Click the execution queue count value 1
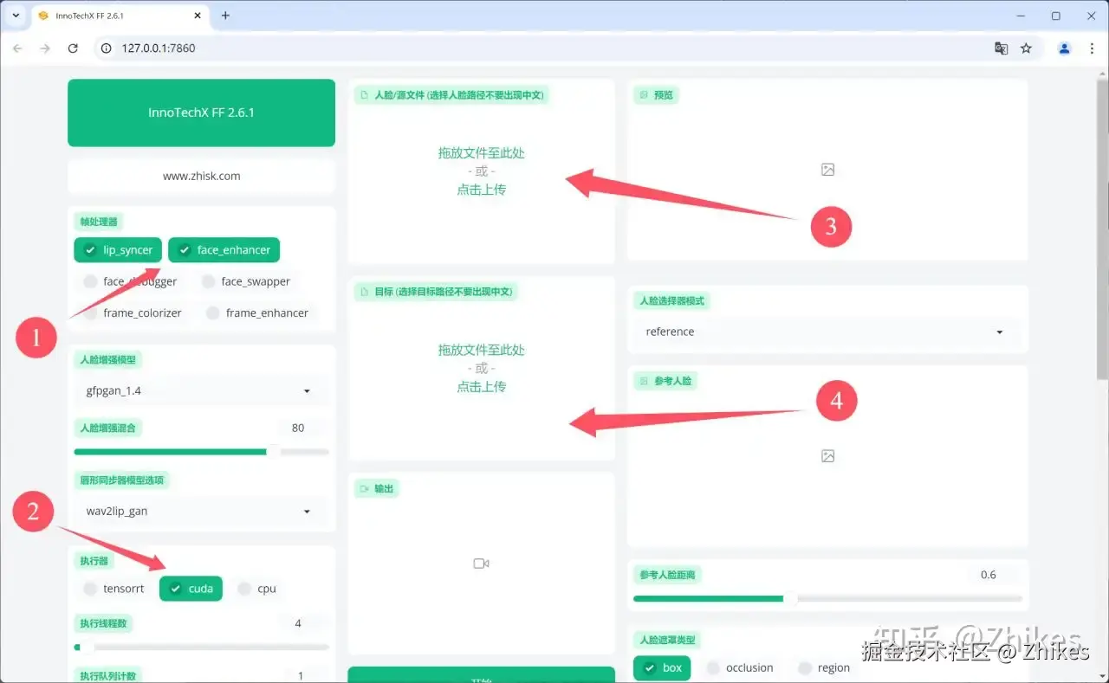 [x=301, y=676]
